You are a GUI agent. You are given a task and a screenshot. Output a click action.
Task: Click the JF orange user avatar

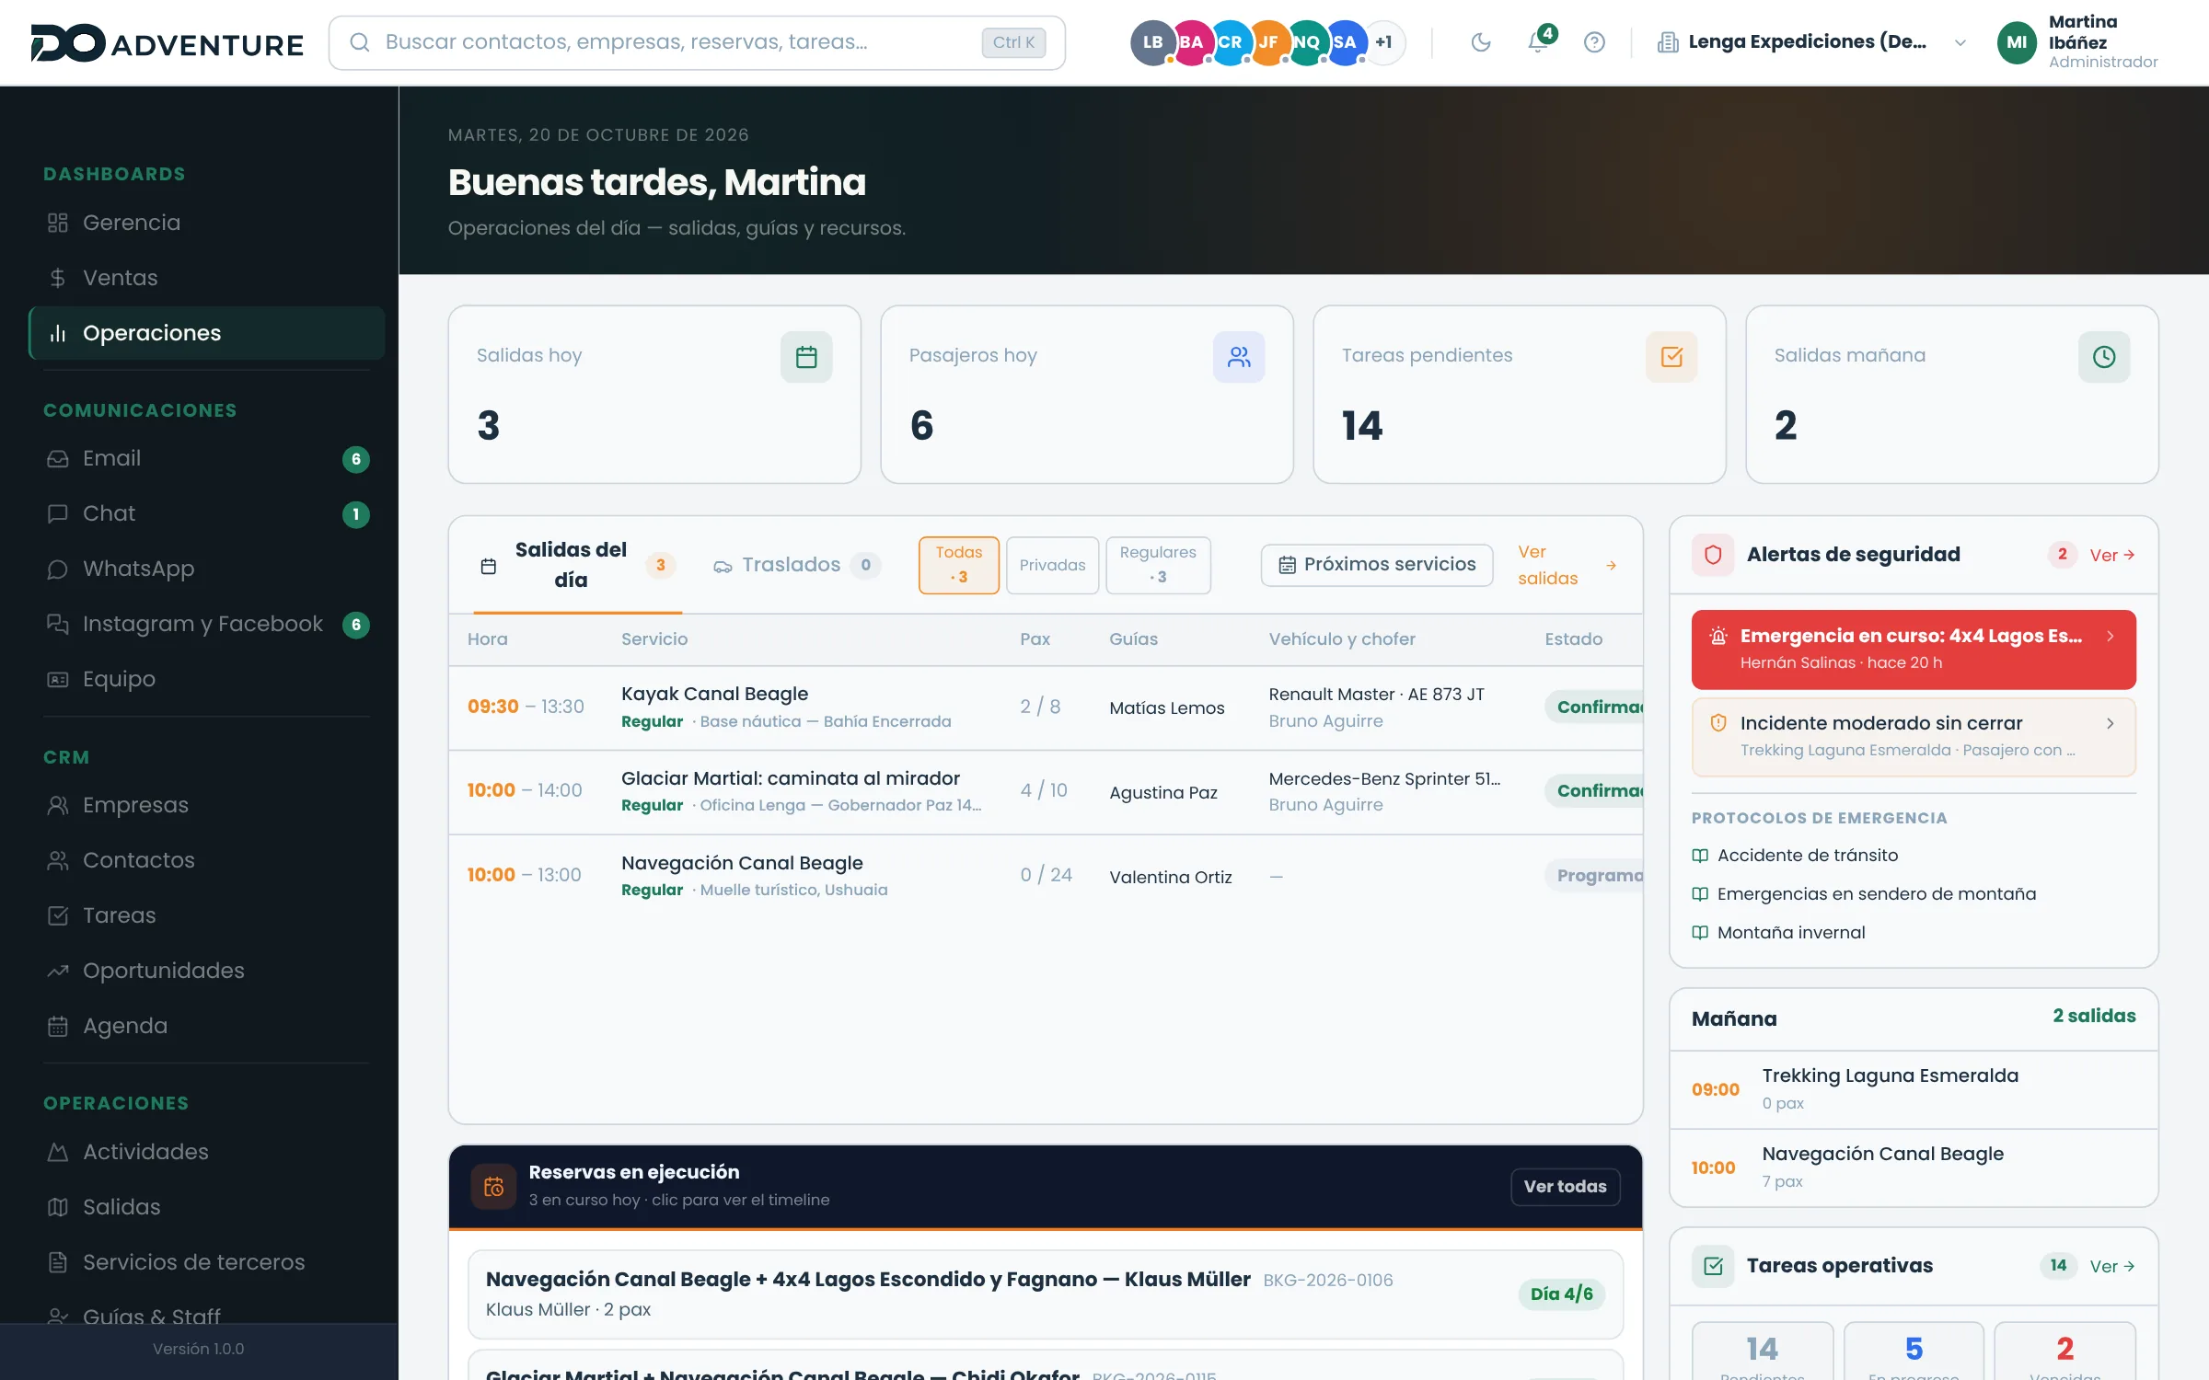coord(1268,42)
